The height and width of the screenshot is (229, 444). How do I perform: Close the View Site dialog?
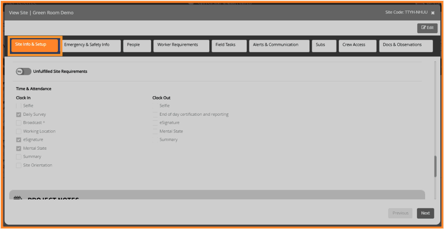tap(433, 13)
